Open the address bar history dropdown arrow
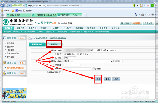 [x=137, y=6]
